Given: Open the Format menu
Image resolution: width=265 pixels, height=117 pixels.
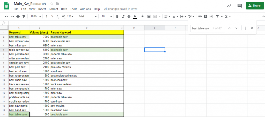Looking at the screenshot, I should point(53,9).
